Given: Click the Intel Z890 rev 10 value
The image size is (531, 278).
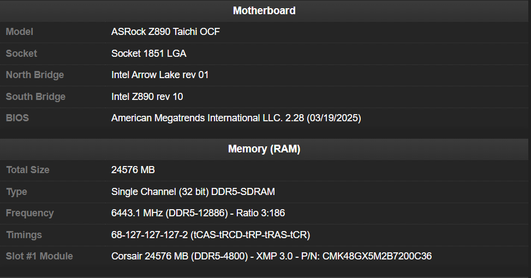Looking at the screenshot, I should 147,97.
